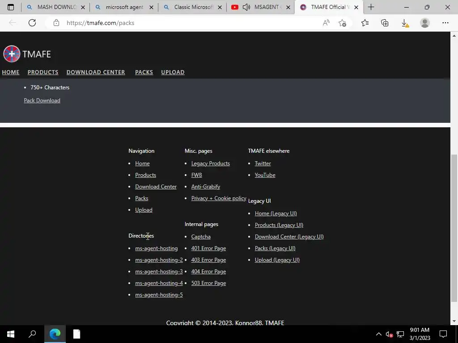Mute audio on the MSAGENT tab speaker icon
This screenshot has width=458, height=343.
(x=246, y=7)
